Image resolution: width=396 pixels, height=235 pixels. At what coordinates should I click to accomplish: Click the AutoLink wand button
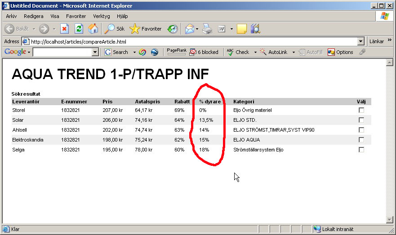point(273,52)
